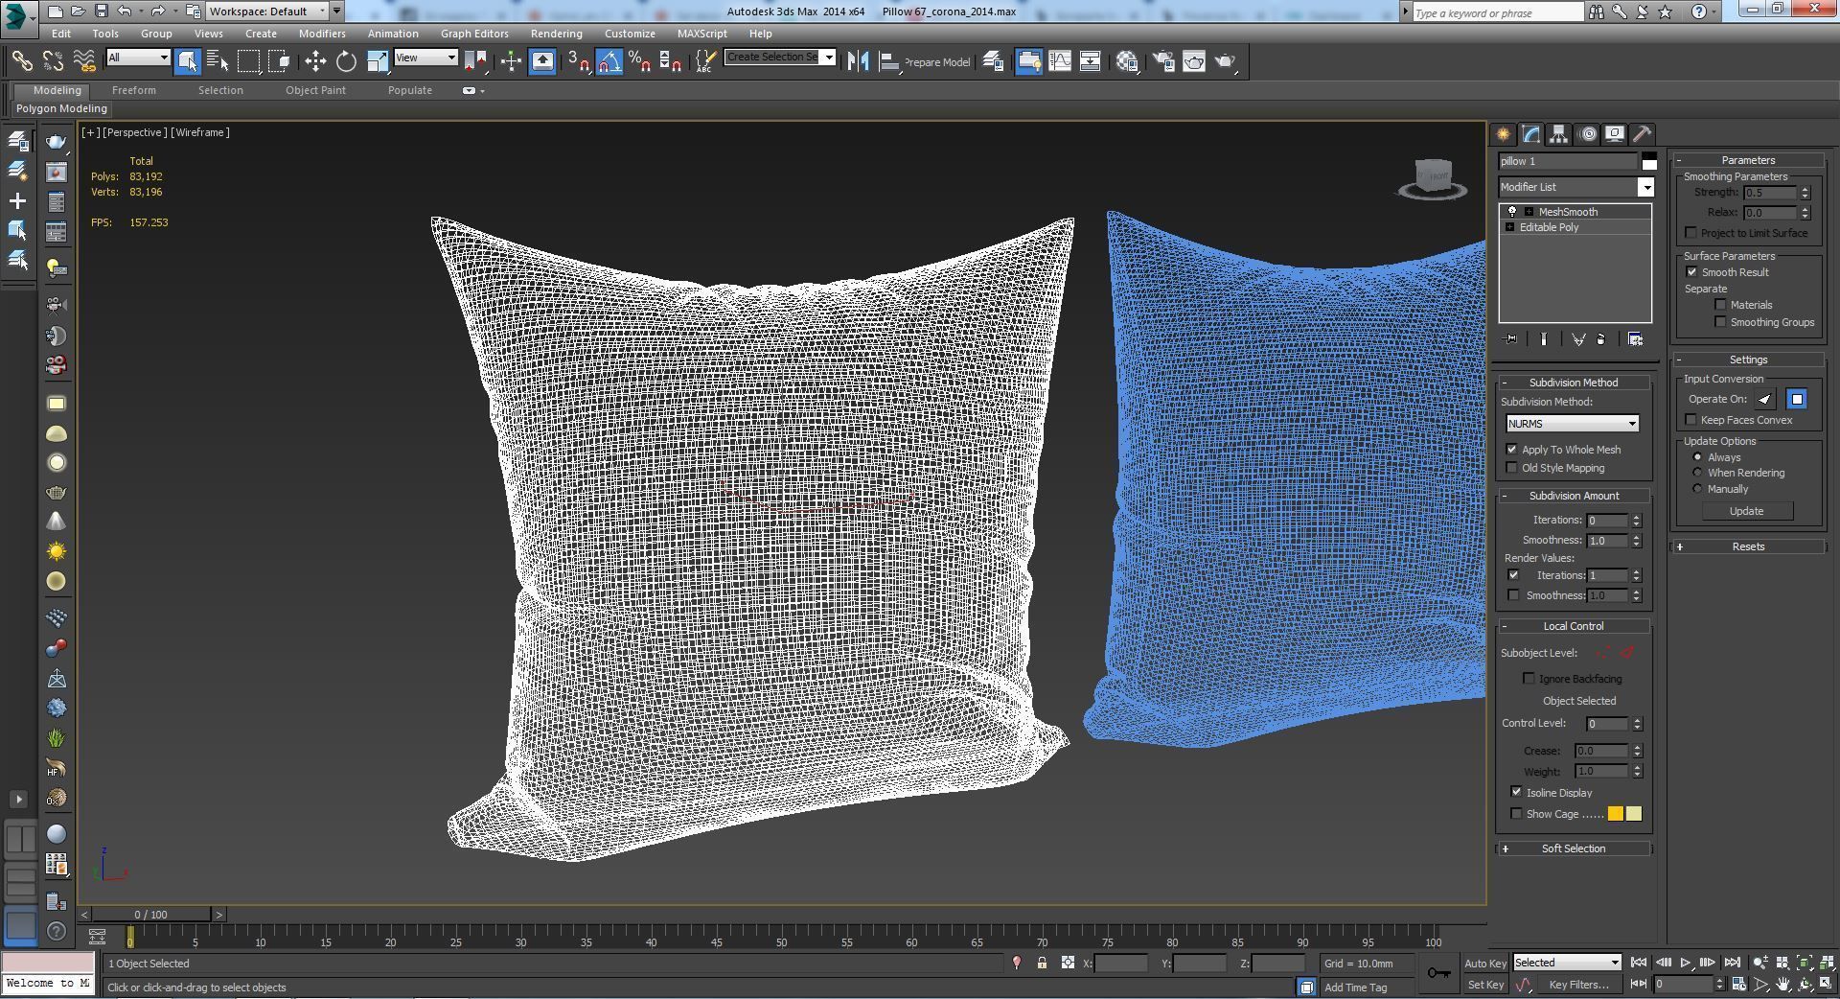Open the Modifiers menu
The width and height of the screenshot is (1840, 999).
322,34
